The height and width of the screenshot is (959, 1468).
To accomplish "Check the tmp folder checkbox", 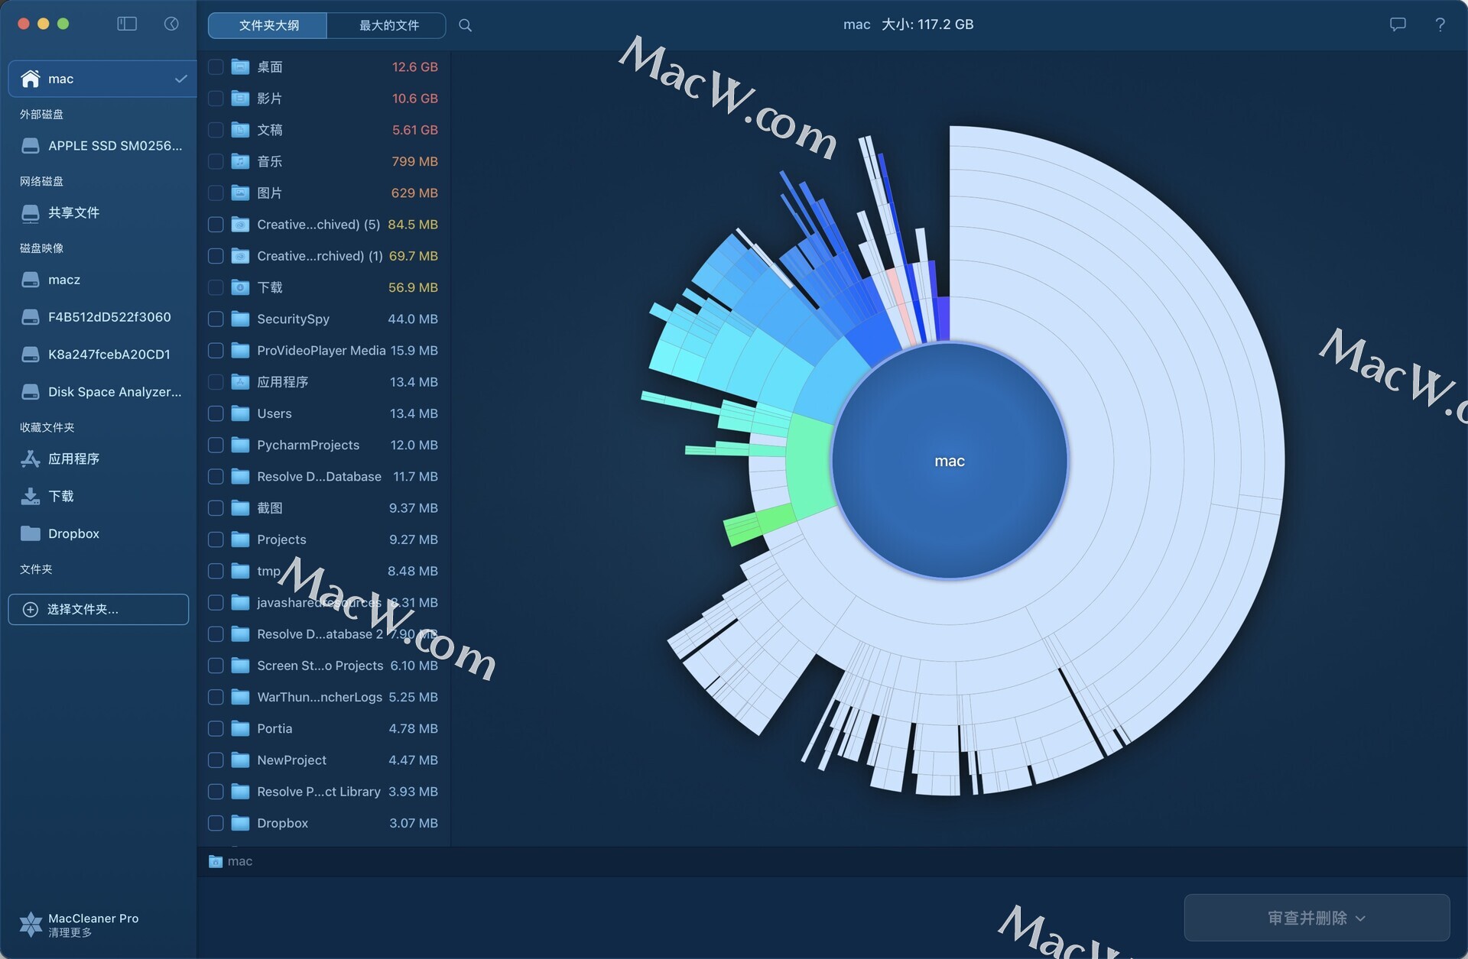I will click(216, 571).
